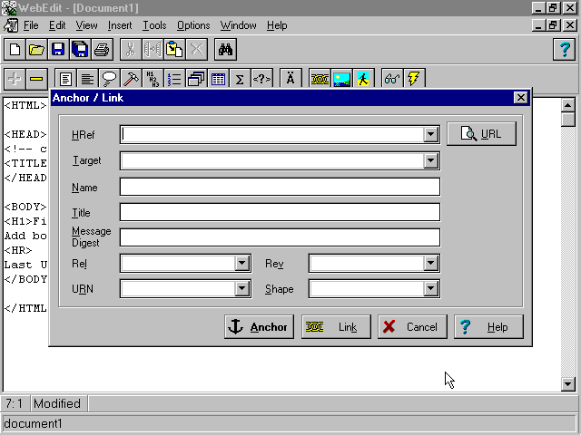The height and width of the screenshot is (435, 581).
Task: Click the lightning bolt toolbar icon
Action: pos(414,79)
